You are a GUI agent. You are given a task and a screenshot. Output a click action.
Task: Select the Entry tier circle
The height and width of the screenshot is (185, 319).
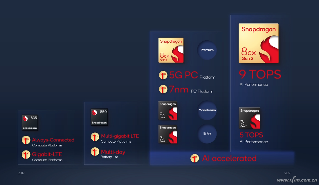(207, 134)
